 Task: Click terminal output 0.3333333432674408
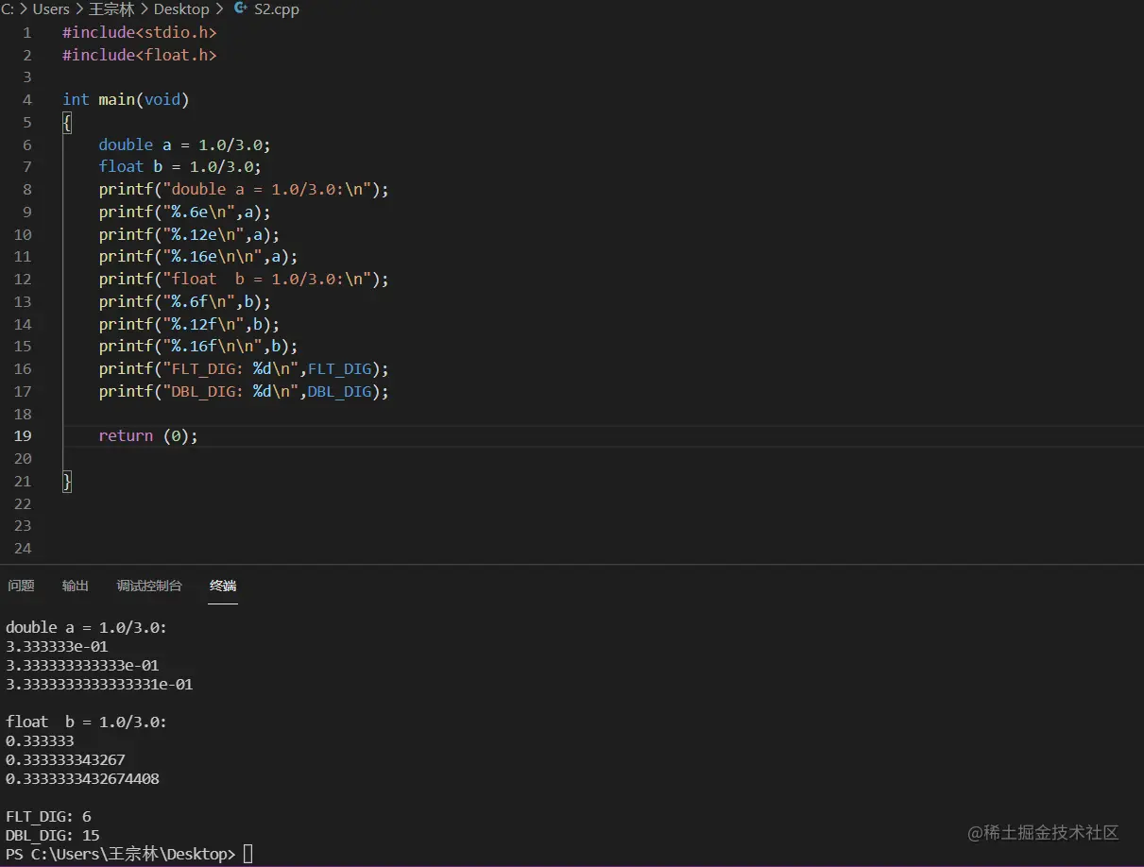(82, 779)
